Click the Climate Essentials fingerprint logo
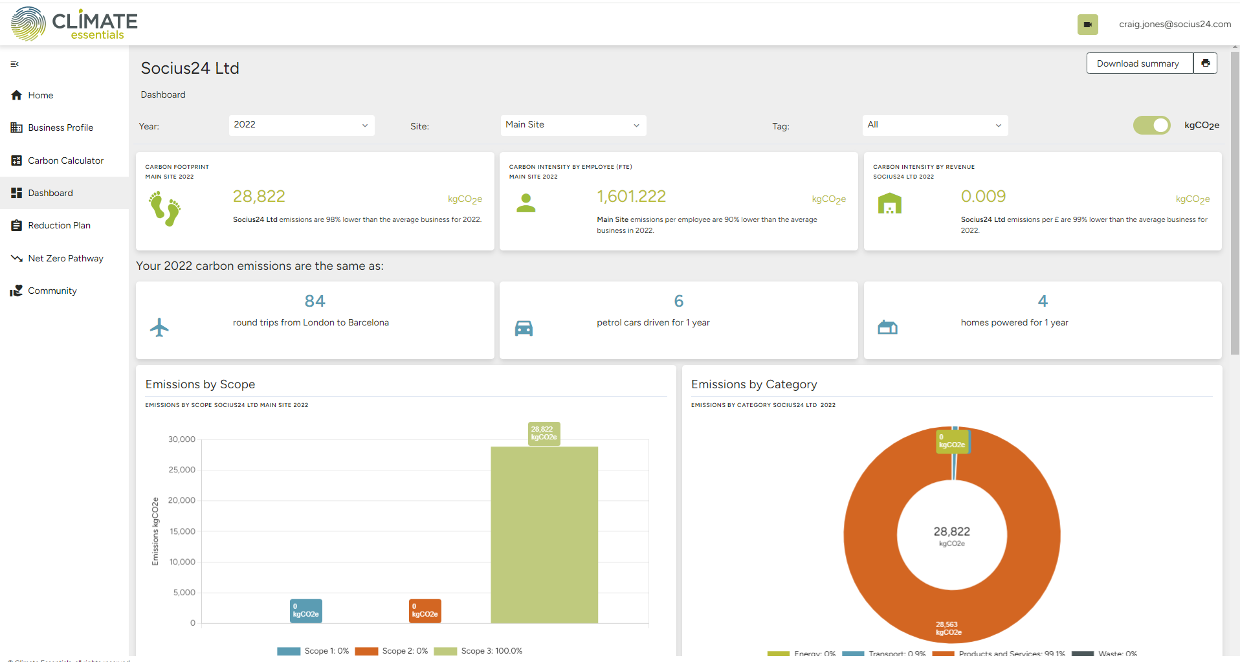The height and width of the screenshot is (662, 1240). click(x=28, y=24)
